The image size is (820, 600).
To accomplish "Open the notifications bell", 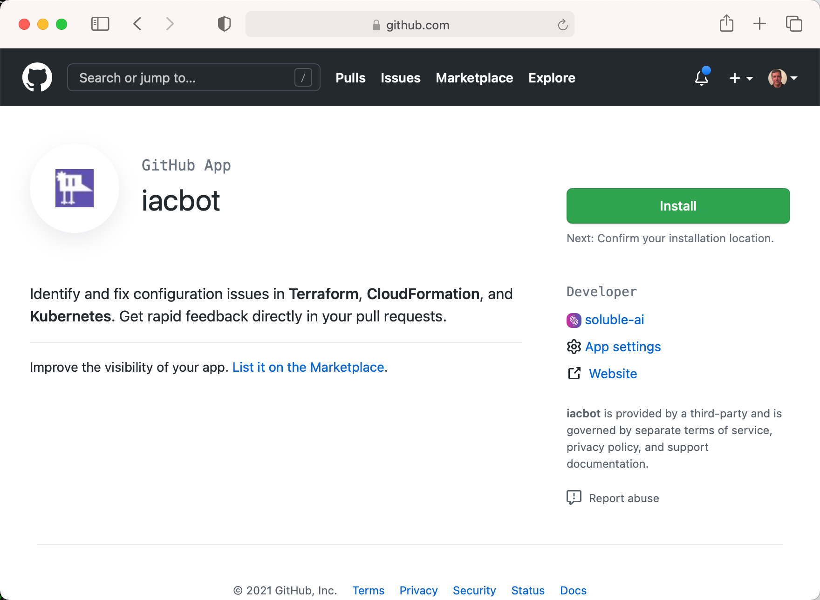I will pos(702,78).
